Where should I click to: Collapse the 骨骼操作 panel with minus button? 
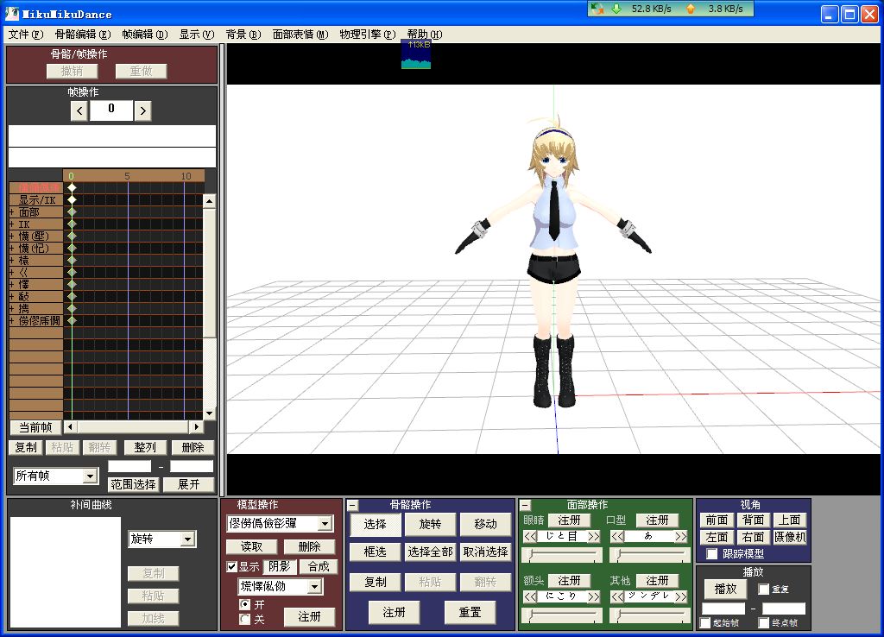click(x=353, y=505)
